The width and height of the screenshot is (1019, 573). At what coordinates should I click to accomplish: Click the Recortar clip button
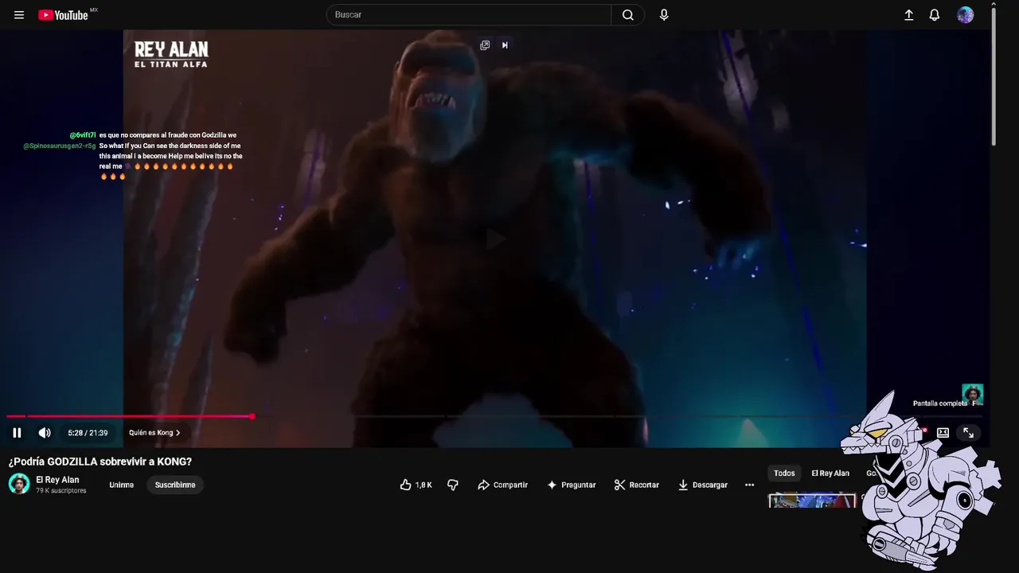(636, 485)
